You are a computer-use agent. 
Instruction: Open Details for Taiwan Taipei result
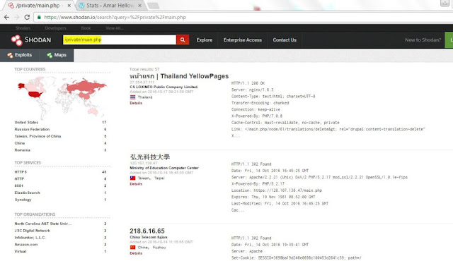136,184
